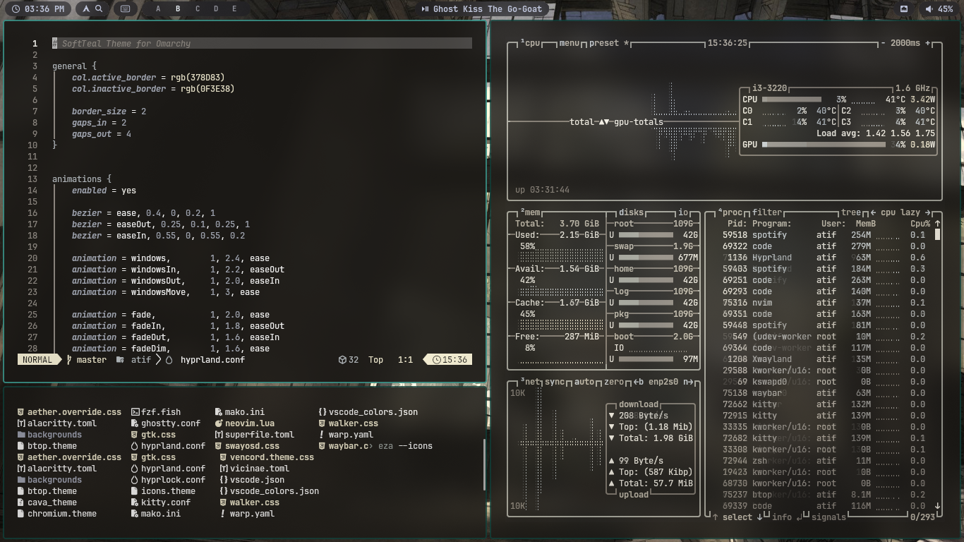The image size is (964, 542).
Task: Toggle disks view in btop mem box
Action: tap(632, 212)
